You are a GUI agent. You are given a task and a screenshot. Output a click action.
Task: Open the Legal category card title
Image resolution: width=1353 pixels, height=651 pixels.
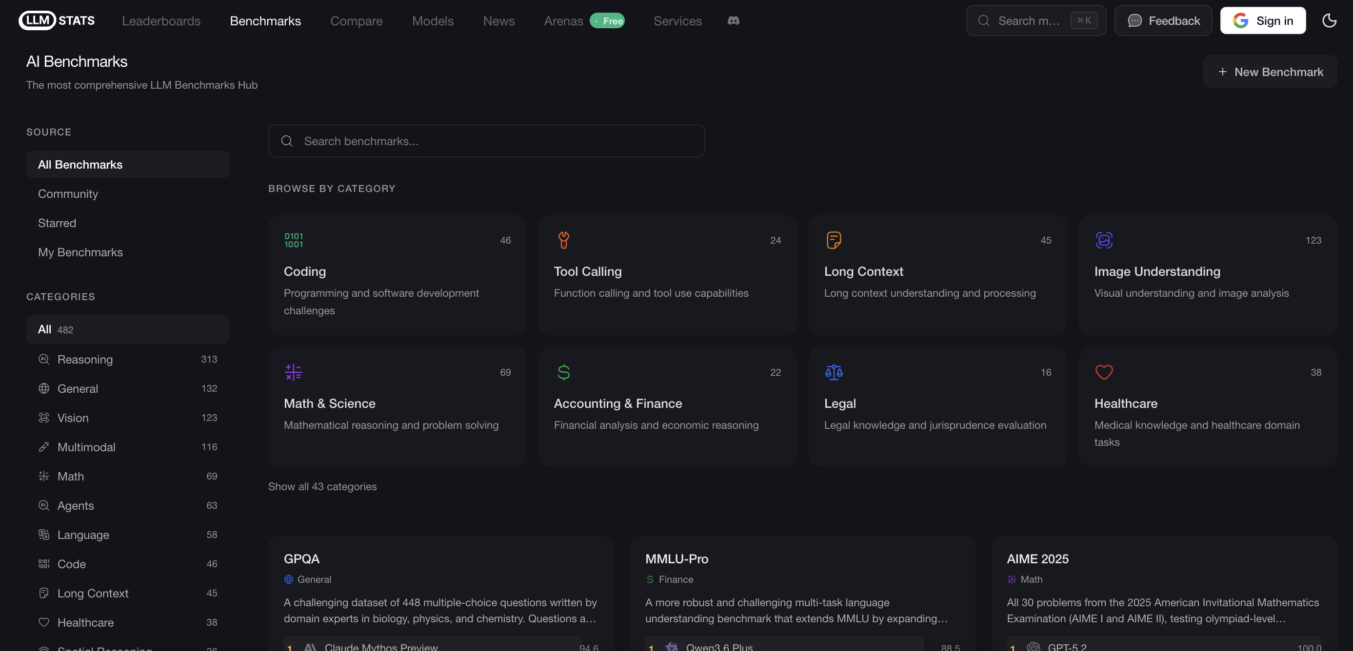coord(840,403)
